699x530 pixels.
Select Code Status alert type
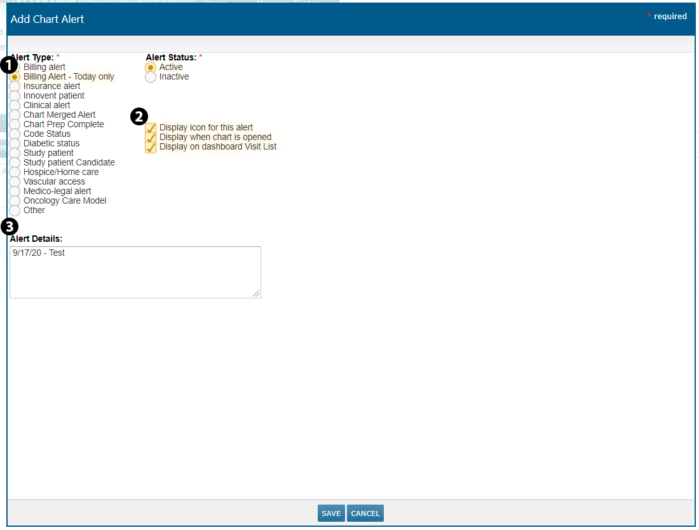(x=15, y=134)
